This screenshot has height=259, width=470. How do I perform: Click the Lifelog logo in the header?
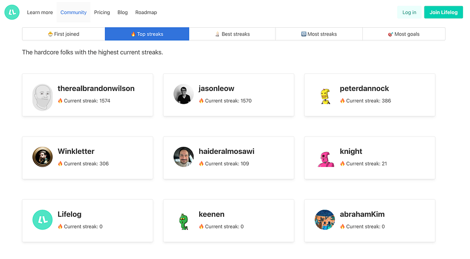[12, 12]
